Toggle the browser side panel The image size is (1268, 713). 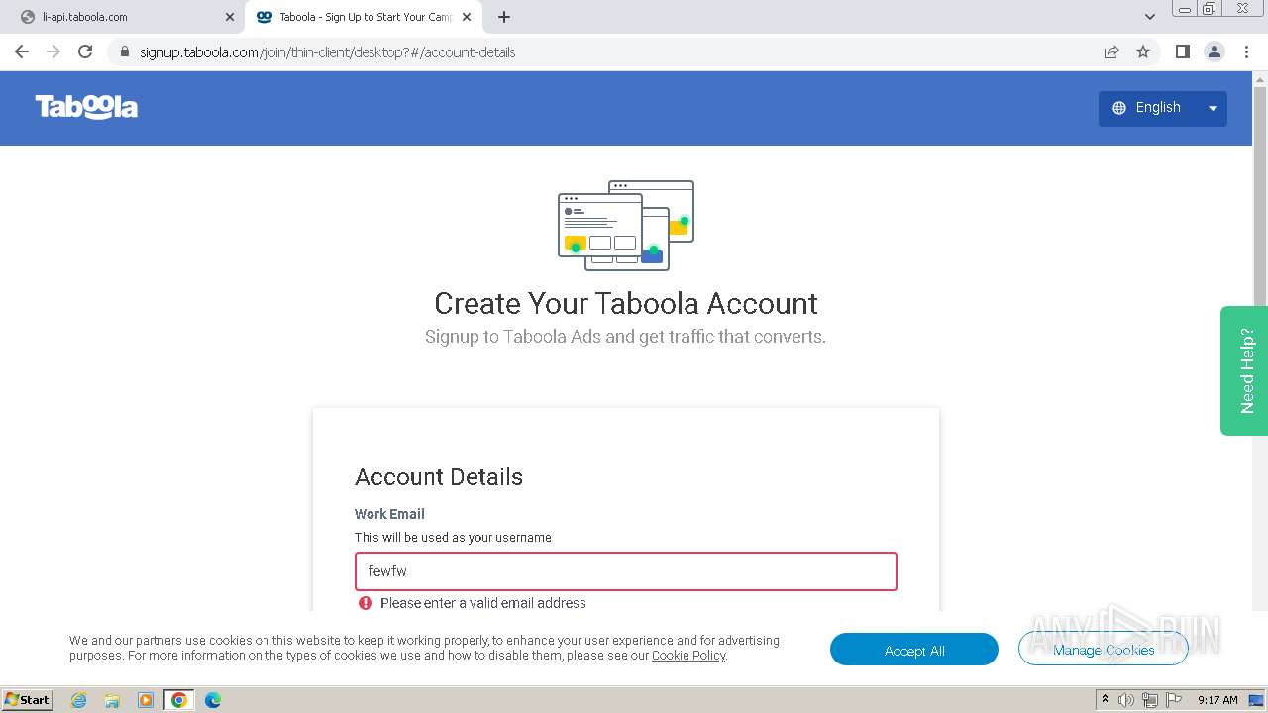tap(1182, 51)
